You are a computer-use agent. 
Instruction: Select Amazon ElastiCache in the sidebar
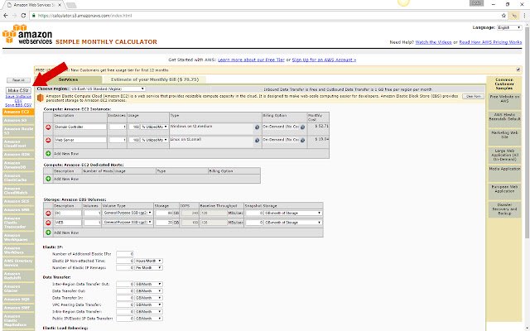18,178
